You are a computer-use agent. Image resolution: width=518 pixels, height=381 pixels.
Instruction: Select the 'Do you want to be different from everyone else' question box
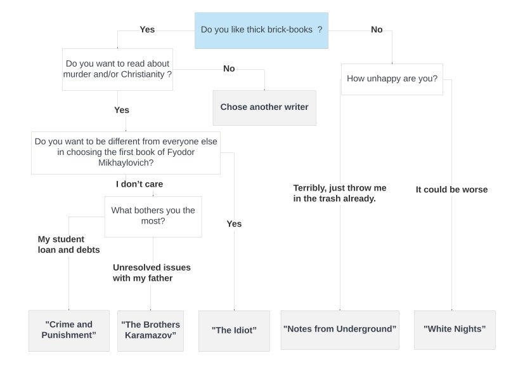point(126,153)
